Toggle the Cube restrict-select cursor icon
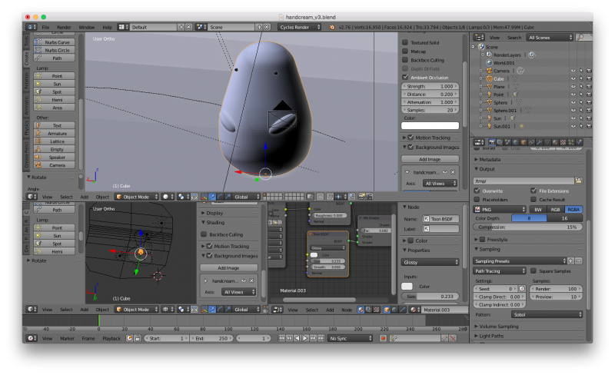Viewport: 615px width, 375px height. (581, 78)
